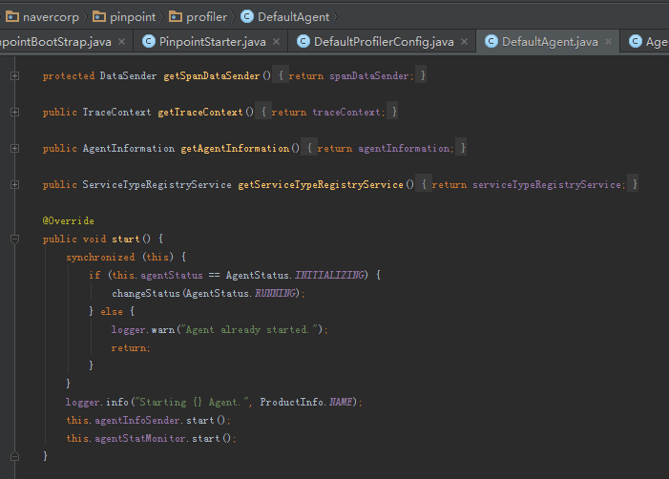Click the class icon on DefaultAgent.java tab
Viewport: 669px width, 479px height.
pyautogui.click(x=491, y=42)
